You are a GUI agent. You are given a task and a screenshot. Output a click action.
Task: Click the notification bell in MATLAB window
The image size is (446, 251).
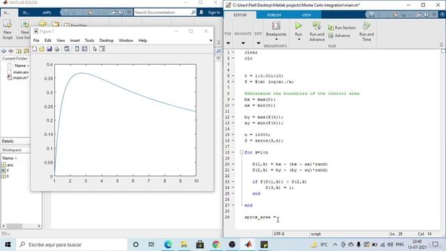point(201,13)
